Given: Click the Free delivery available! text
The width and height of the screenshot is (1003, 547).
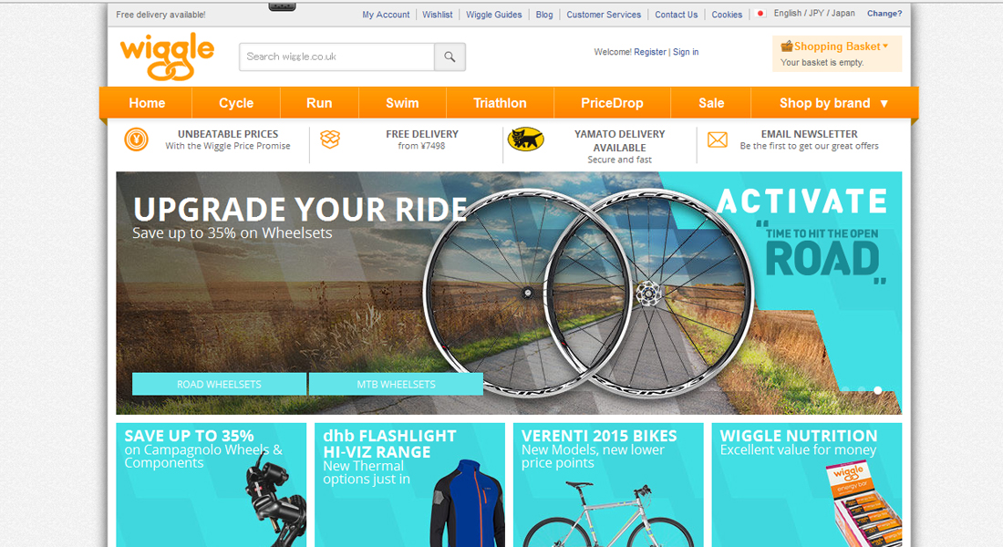Looking at the screenshot, I should (x=160, y=15).
